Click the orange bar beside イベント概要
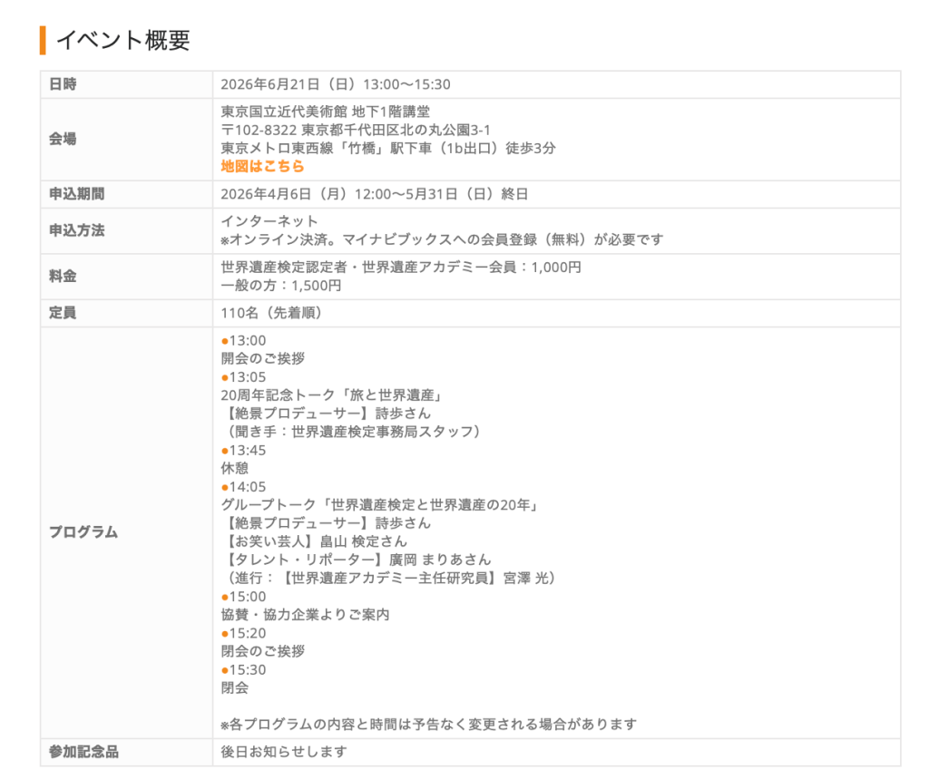Image resolution: width=929 pixels, height=779 pixels. click(x=43, y=41)
